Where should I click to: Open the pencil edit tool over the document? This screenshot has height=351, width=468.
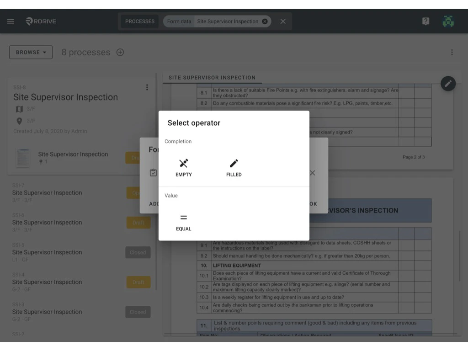pyautogui.click(x=448, y=84)
